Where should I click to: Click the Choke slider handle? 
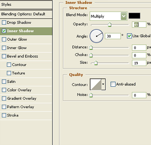point(91,55)
